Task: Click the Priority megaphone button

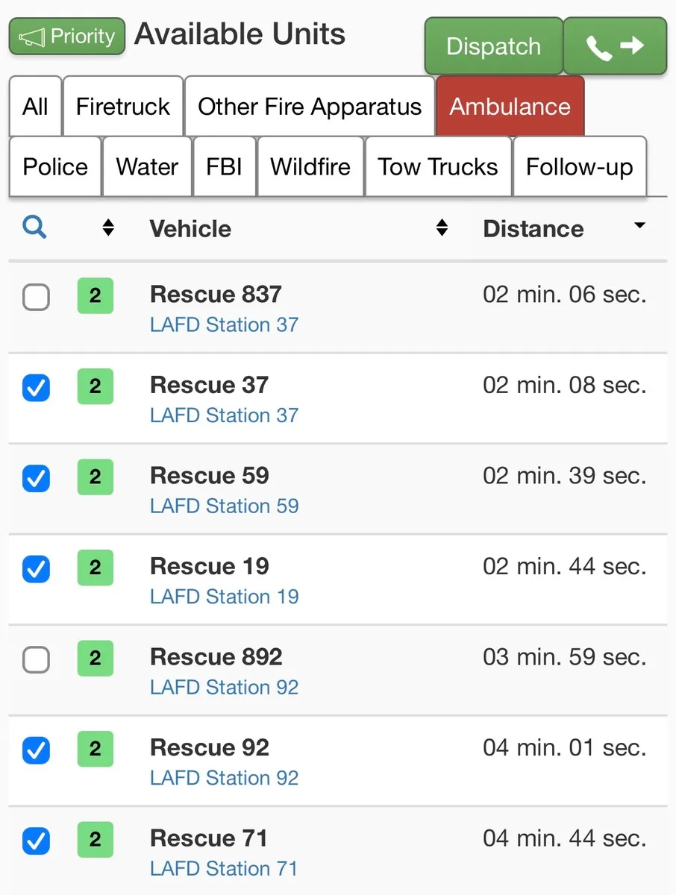Action: click(x=66, y=37)
